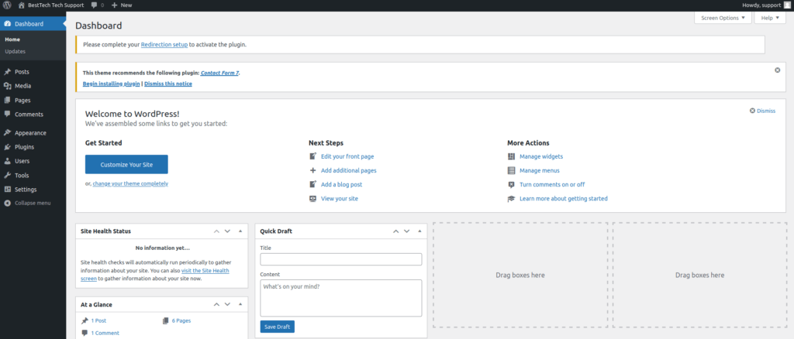Open the Home submenu item
Viewport: 794px width, 339px height.
(12, 39)
